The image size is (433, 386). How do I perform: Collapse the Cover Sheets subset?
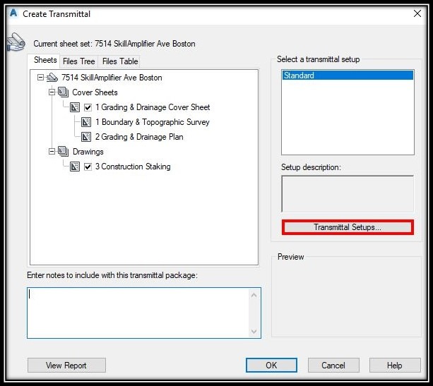tap(52, 92)
